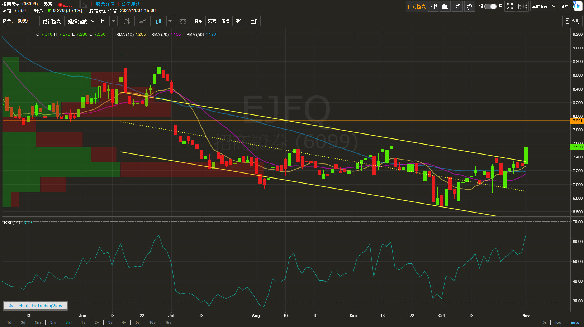The image size is (584, 327).
Task: Click the 意見 feedback button
Action: 565,6
